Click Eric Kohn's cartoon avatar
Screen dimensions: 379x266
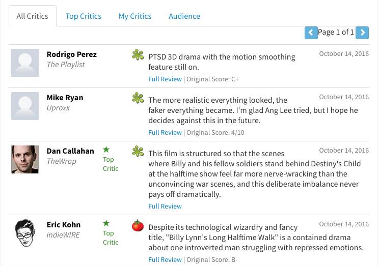[25, 233]
